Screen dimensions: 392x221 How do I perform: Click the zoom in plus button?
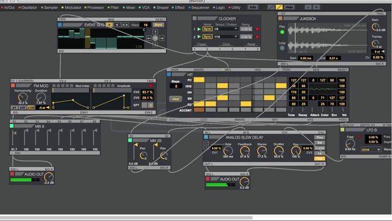[x=316, y=7]
